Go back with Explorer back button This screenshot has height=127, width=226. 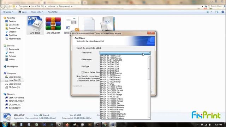pyautogui.click(x=3, y=6)
